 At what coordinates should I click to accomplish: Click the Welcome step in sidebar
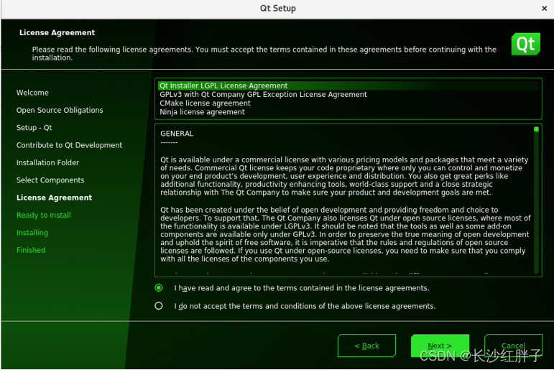(x=32, y=93)
